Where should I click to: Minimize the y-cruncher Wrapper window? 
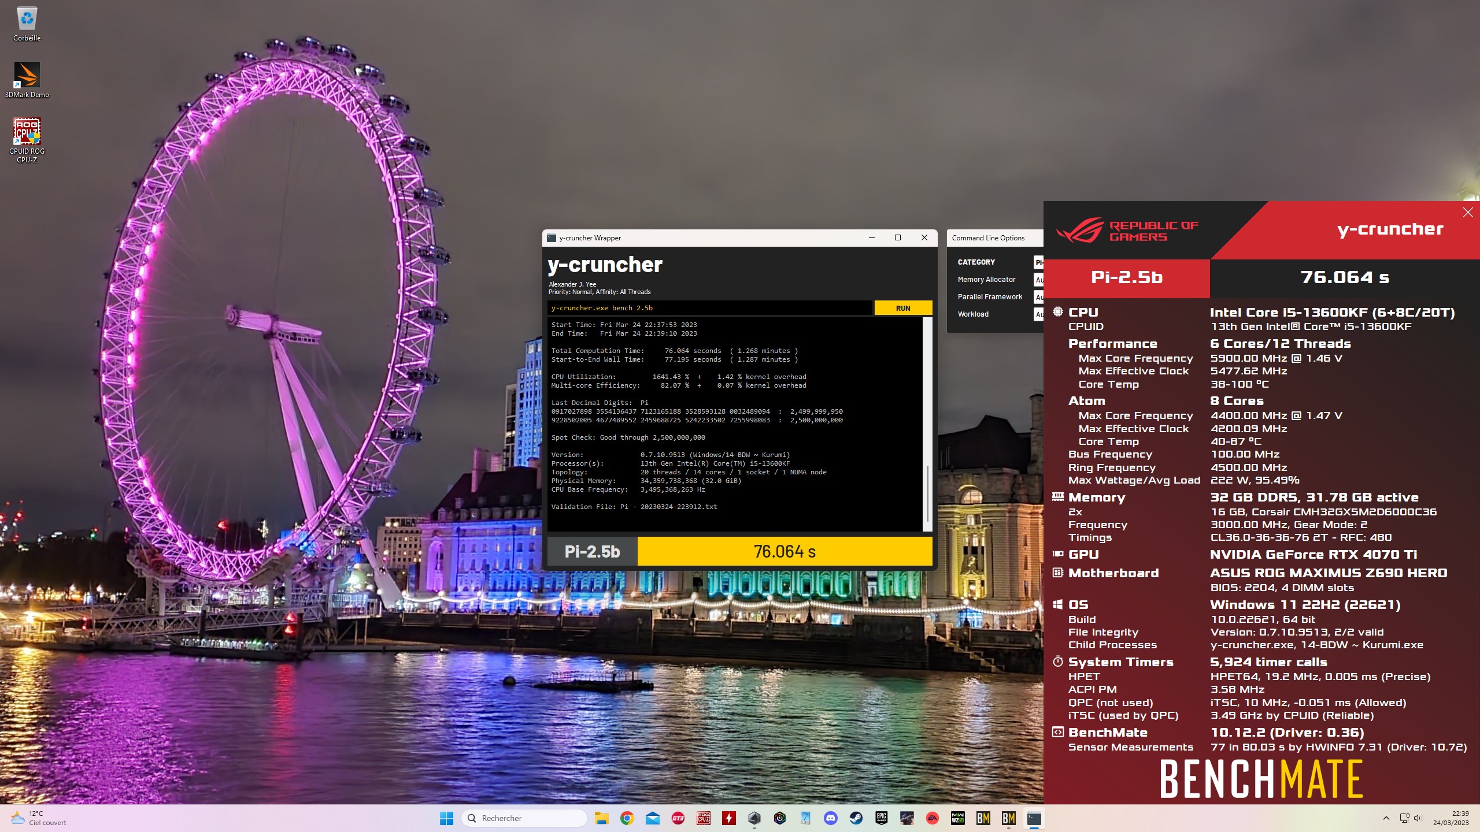point(872,237)
